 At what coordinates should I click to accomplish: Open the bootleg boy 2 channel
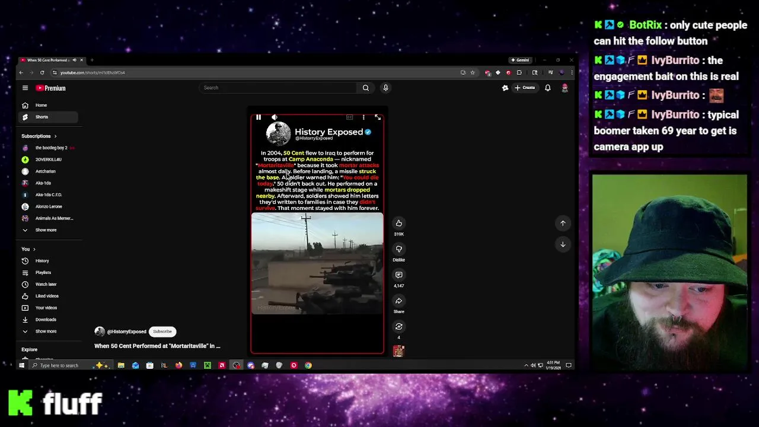(x=47, y=148)
